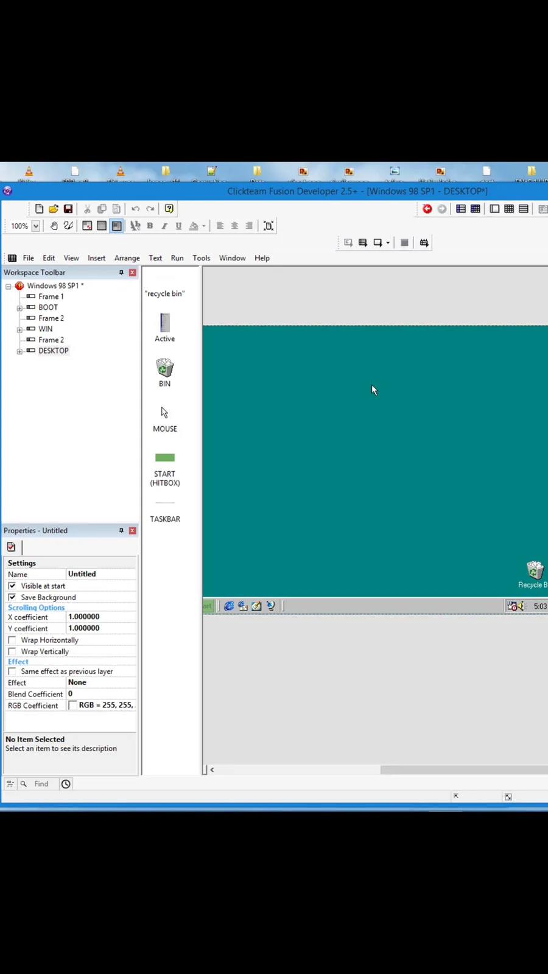This screenshot has width=548, height=974.
Task: Select the MOUSE object in object list
Action: pyautogui.click(x=164, y=419)
